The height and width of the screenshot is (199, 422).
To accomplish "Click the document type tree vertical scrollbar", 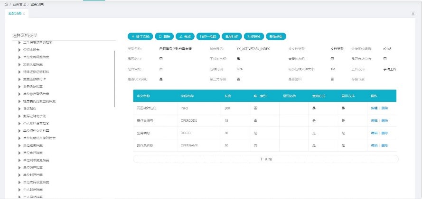I will [x=115, y=66].
